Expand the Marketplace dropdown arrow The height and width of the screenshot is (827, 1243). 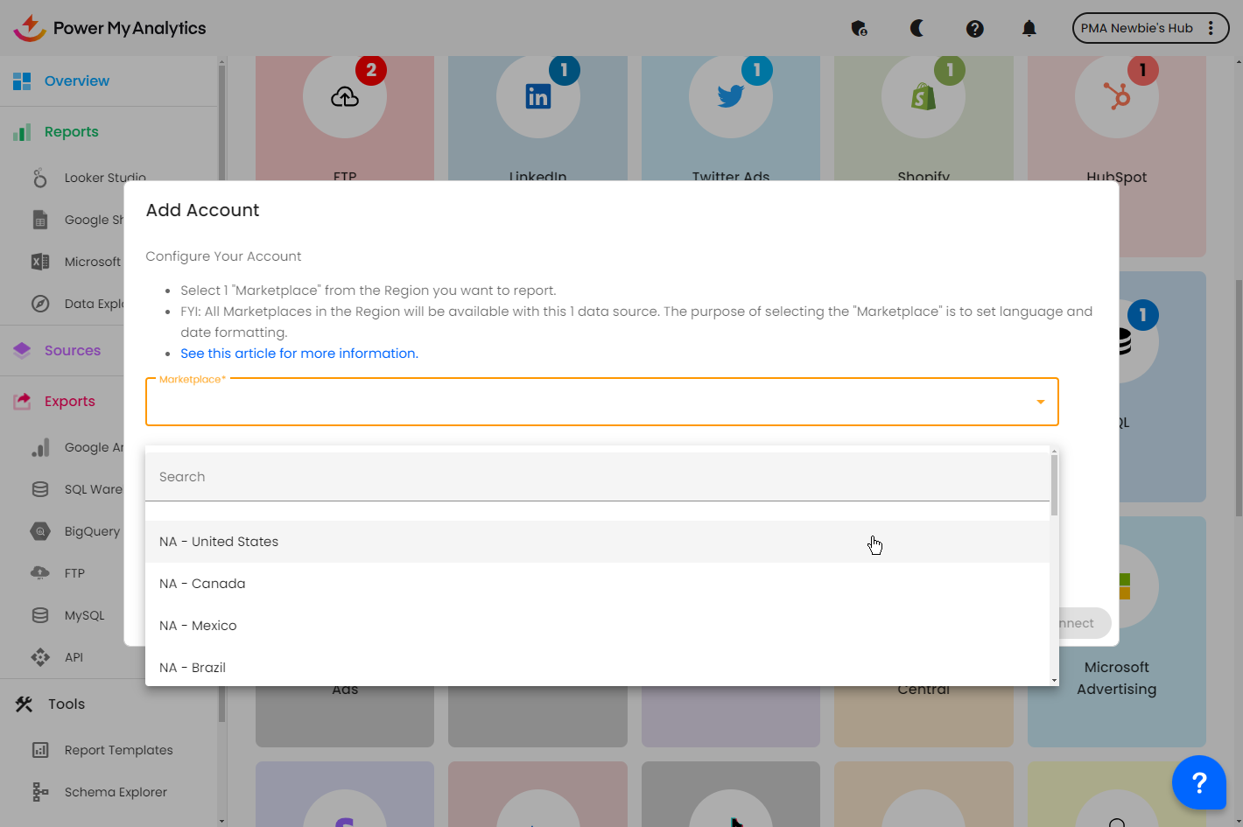click(1040, 402)
